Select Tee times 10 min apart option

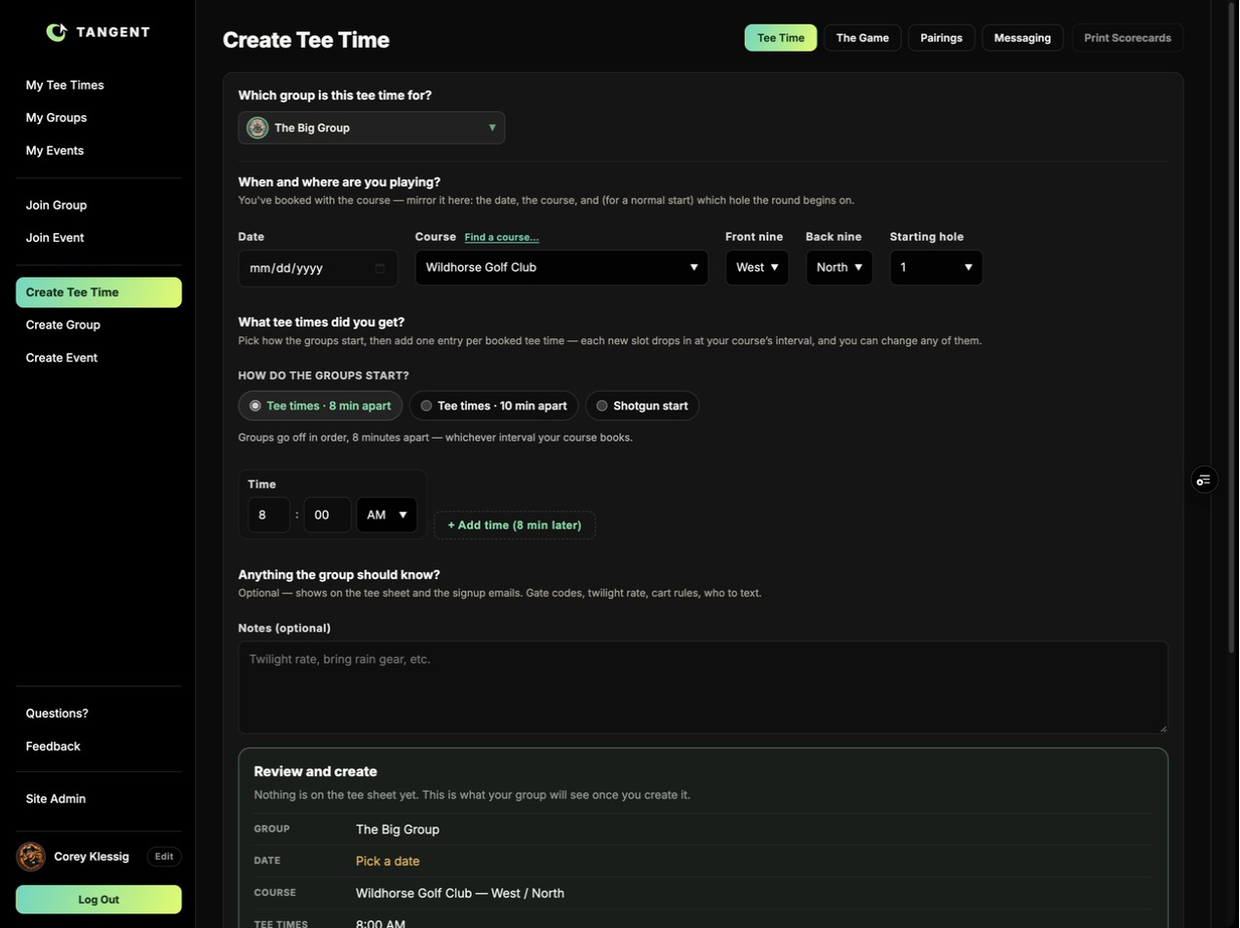(493, 406)
